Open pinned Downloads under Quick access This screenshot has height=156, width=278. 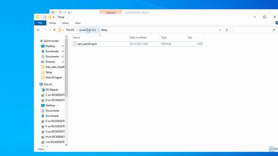pos(52,51)
